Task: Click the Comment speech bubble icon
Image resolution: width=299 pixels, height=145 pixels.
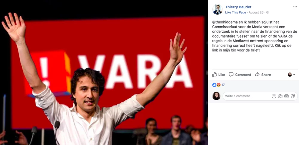Action: pos(231,74)
